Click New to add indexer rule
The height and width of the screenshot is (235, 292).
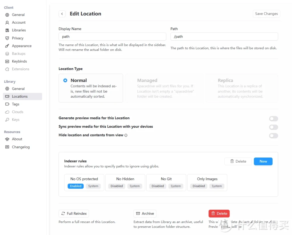coord(263,162)
